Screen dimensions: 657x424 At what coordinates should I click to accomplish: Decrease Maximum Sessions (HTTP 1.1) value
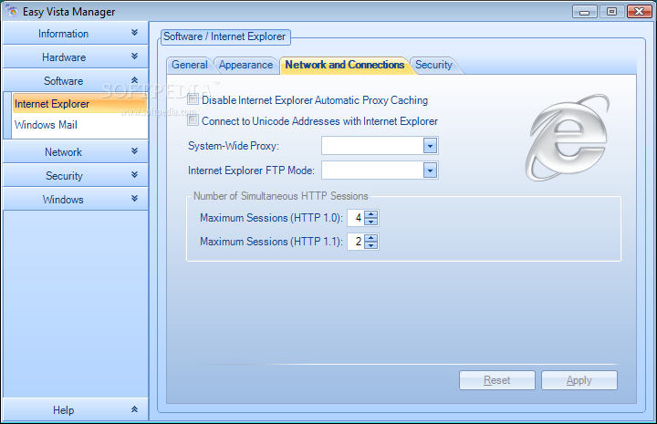pos(370,245)
